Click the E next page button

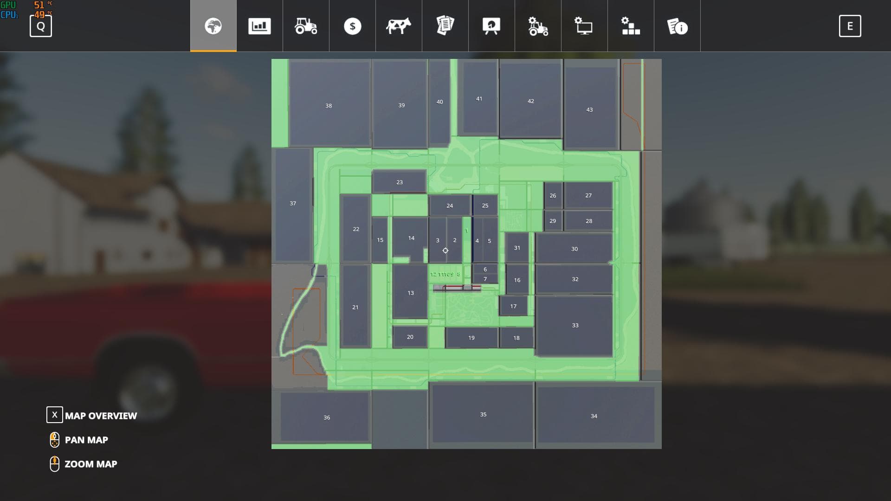click(850, 26)
